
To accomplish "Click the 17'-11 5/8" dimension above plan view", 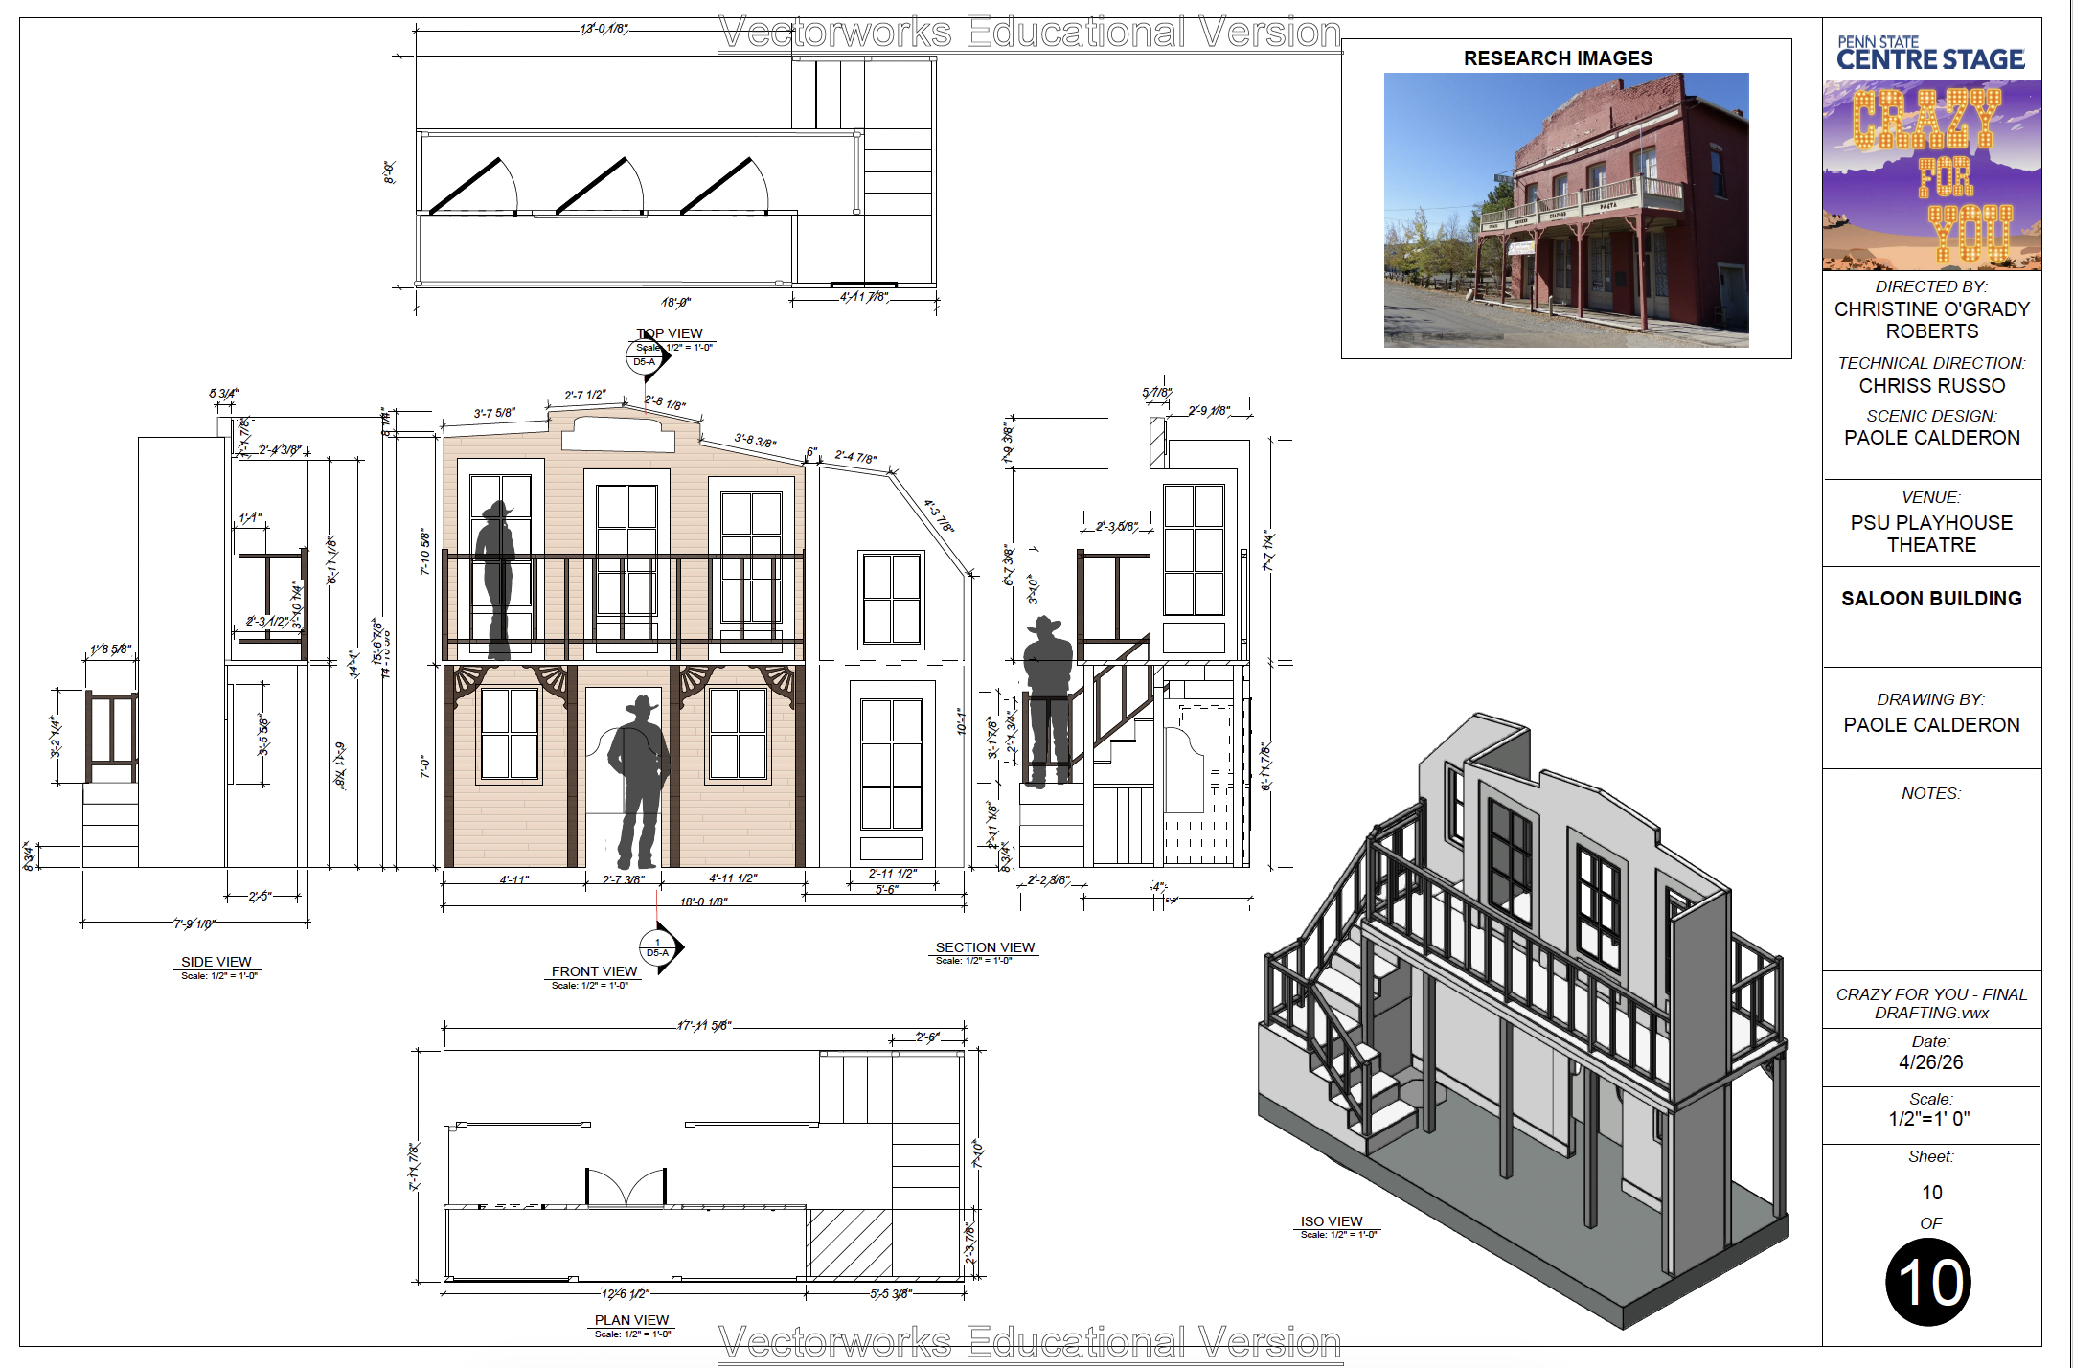I will coord(704,1026).
